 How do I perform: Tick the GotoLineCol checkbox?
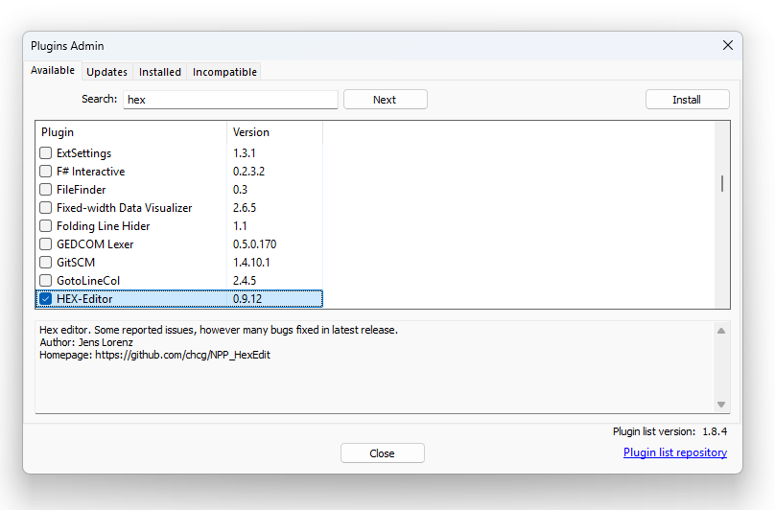[45, 281]
